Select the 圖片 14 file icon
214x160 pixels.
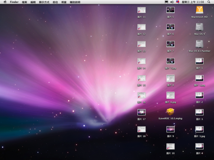pos(141,61)
